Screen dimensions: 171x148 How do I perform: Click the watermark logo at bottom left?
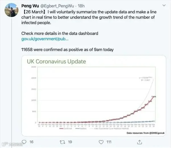coord(12,144)
